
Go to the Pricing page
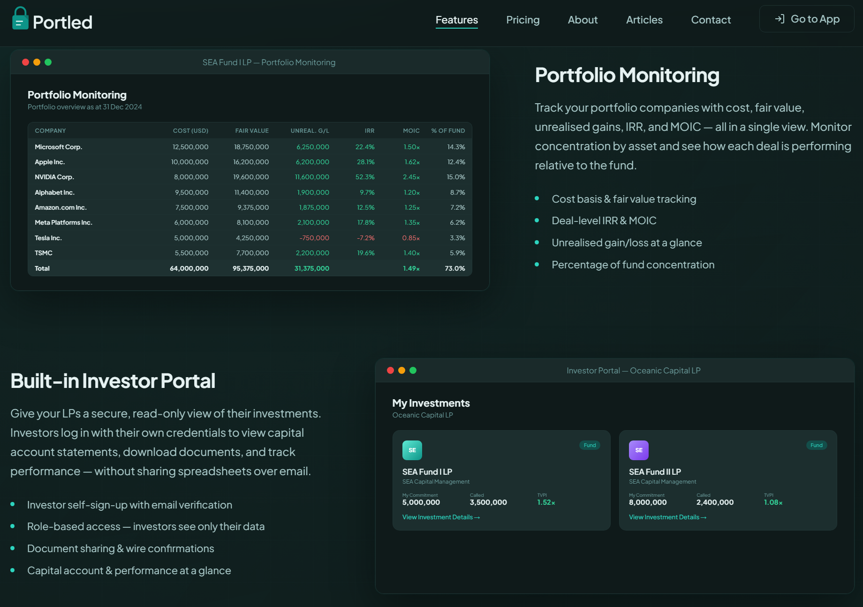(523, 20)
